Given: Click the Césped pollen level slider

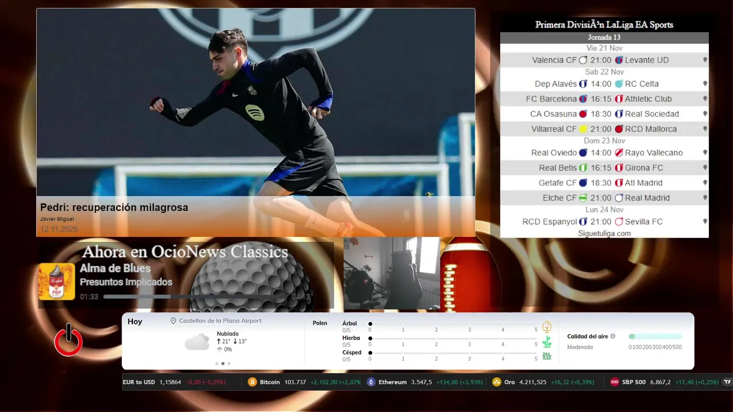Looking at the screenshot, I should coord(453,353).
